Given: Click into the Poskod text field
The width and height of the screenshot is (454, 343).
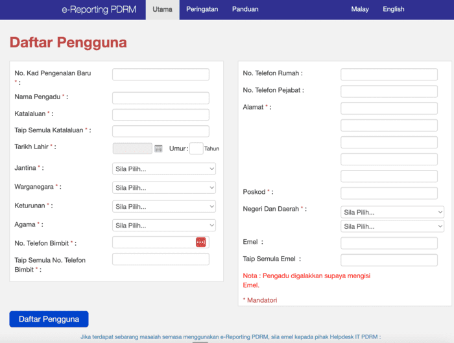Looking at the screenshot, I should (389, 193).
